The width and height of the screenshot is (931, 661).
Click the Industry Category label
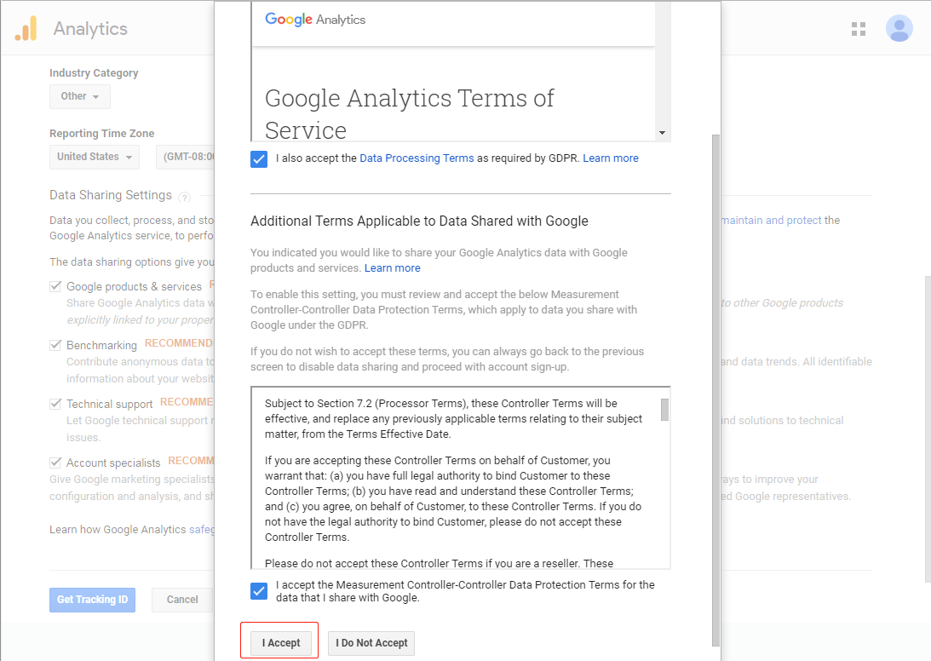[x=94, y=72]
